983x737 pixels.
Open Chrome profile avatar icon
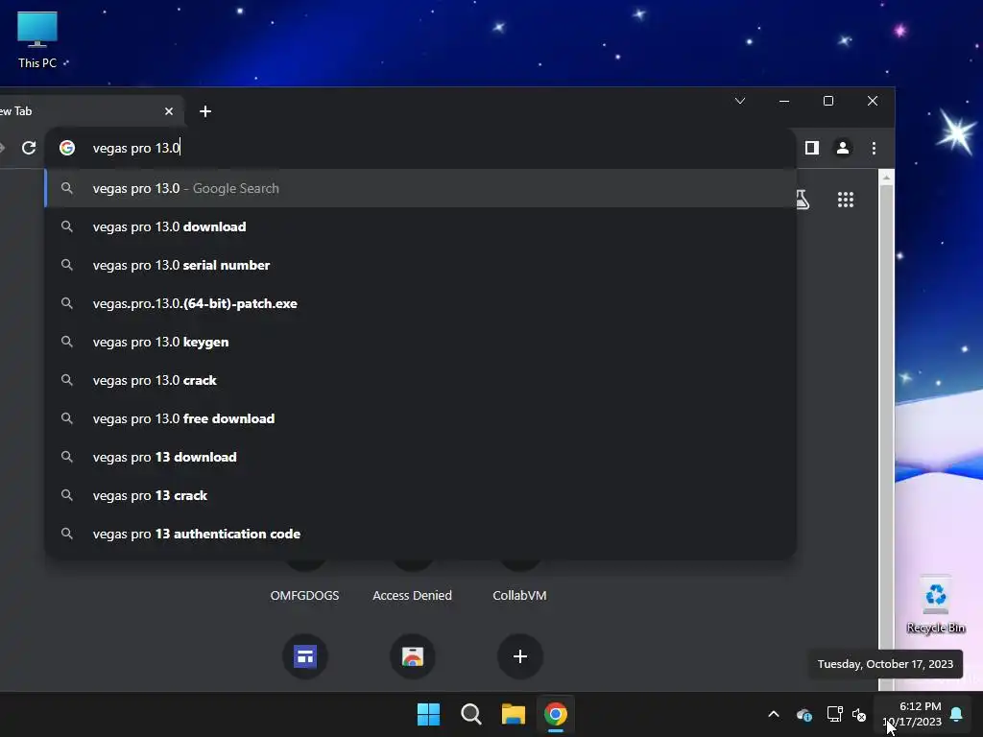843,148
